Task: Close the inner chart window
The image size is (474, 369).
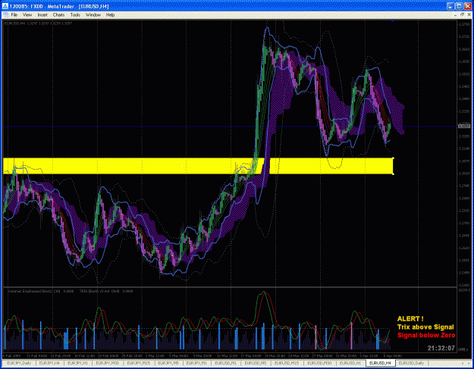Action: tap(469, 14)
